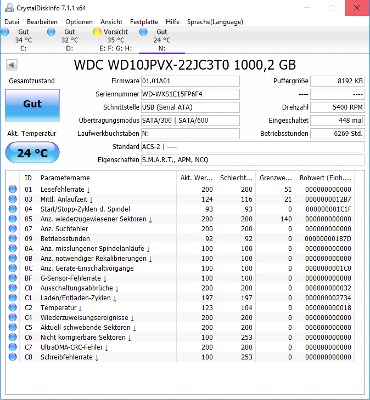Open the Ansicht menu

click(111, 22)
